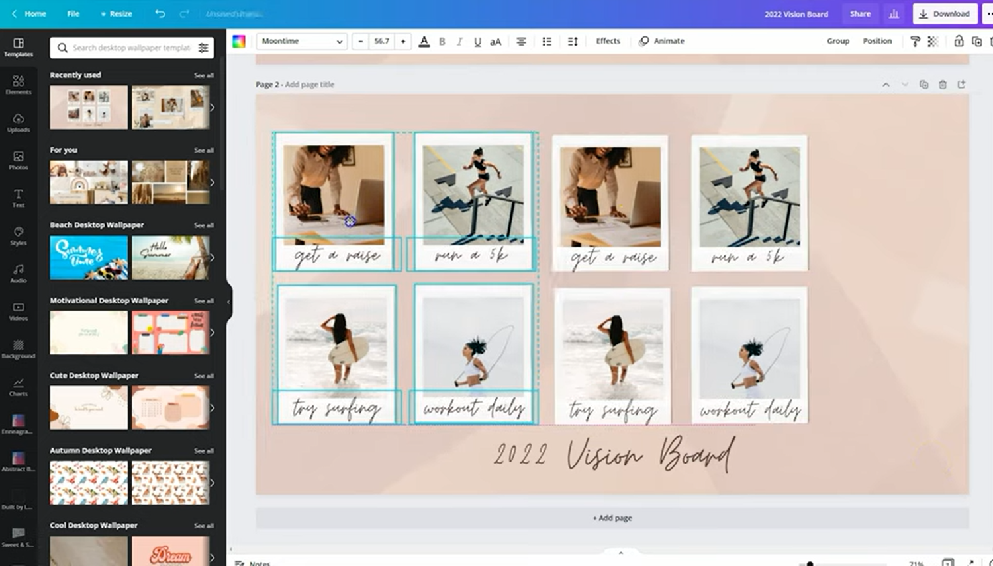Screen dimensions: 993x566
Task: Open the Background panel
Action: pos(19,348)
